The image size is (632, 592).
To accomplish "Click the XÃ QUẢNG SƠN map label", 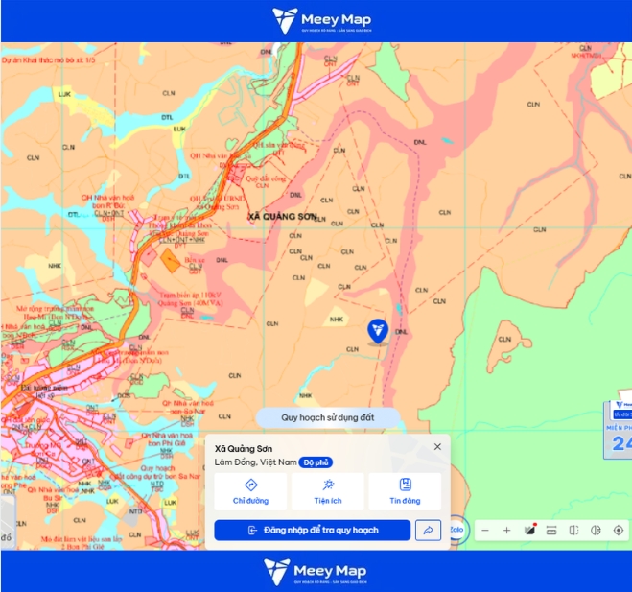I will point(282,217).
